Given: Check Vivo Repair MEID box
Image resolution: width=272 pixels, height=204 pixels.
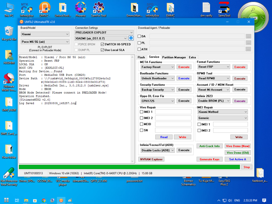Looking at the screenshot, I should point(141,124).
